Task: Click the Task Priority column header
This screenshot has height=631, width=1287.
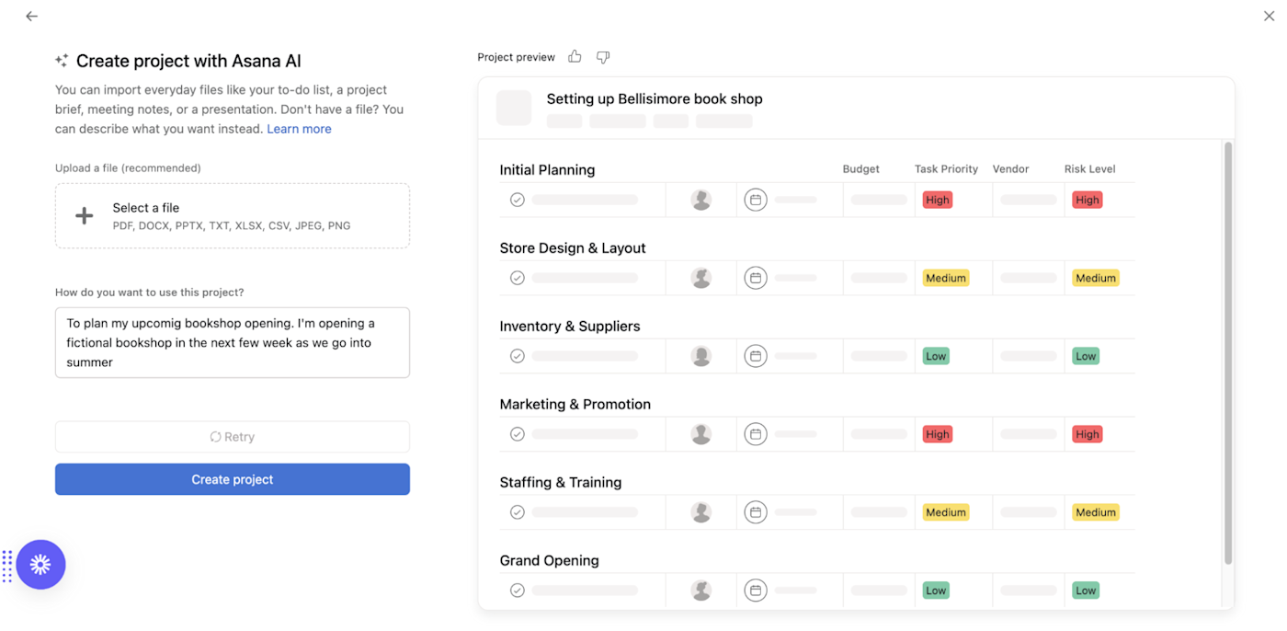Action: pyautogui.click(x=946, y=169)
